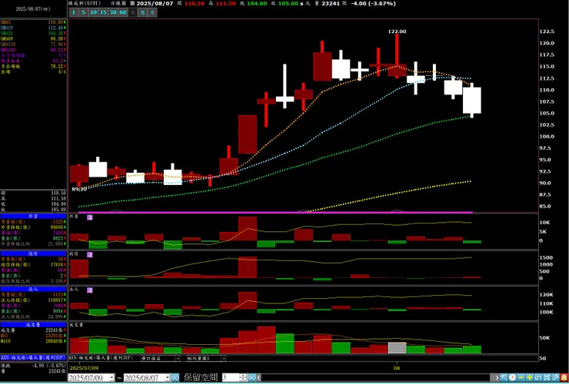Switch chart to 10-minute interval
The image size is (569, 384).
coord(94,12)
